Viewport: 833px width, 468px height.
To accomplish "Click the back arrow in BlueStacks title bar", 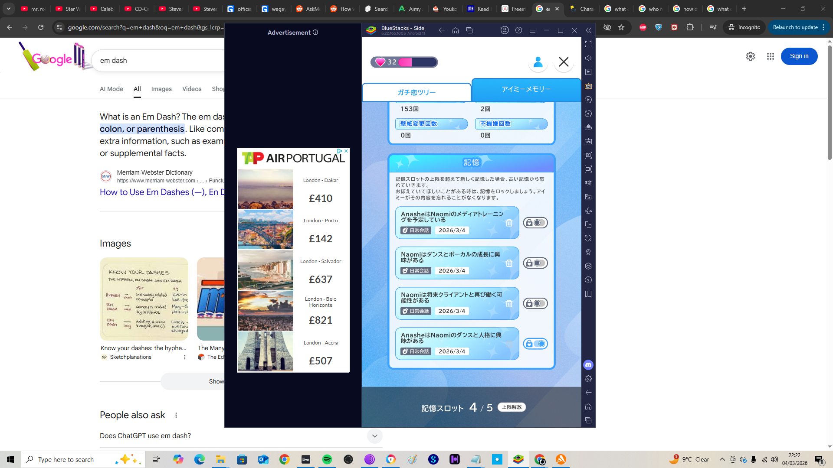I will (442, 30).
